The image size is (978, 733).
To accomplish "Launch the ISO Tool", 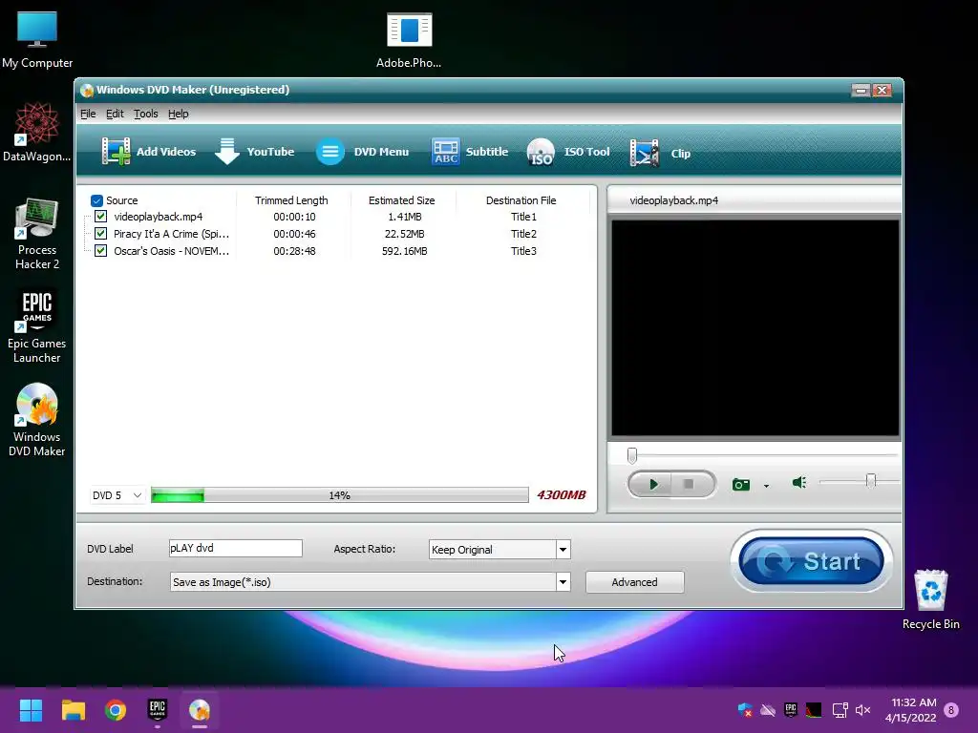I will pos(568,152).
